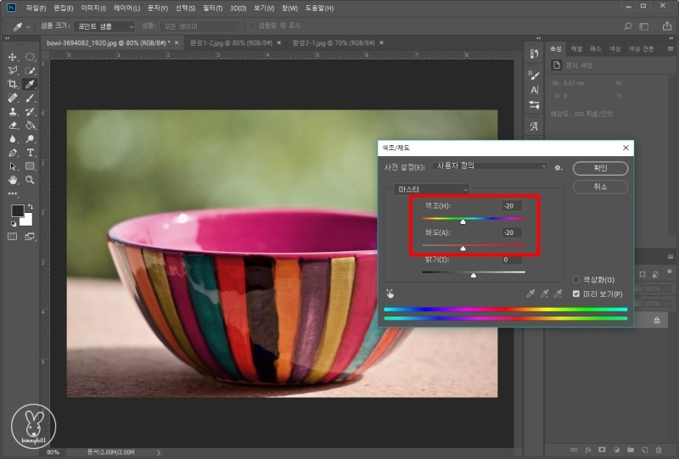Select the Move tool

pos(13,57)
